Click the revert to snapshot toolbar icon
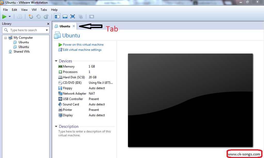 pyautogui.click(x=38, y=16)
